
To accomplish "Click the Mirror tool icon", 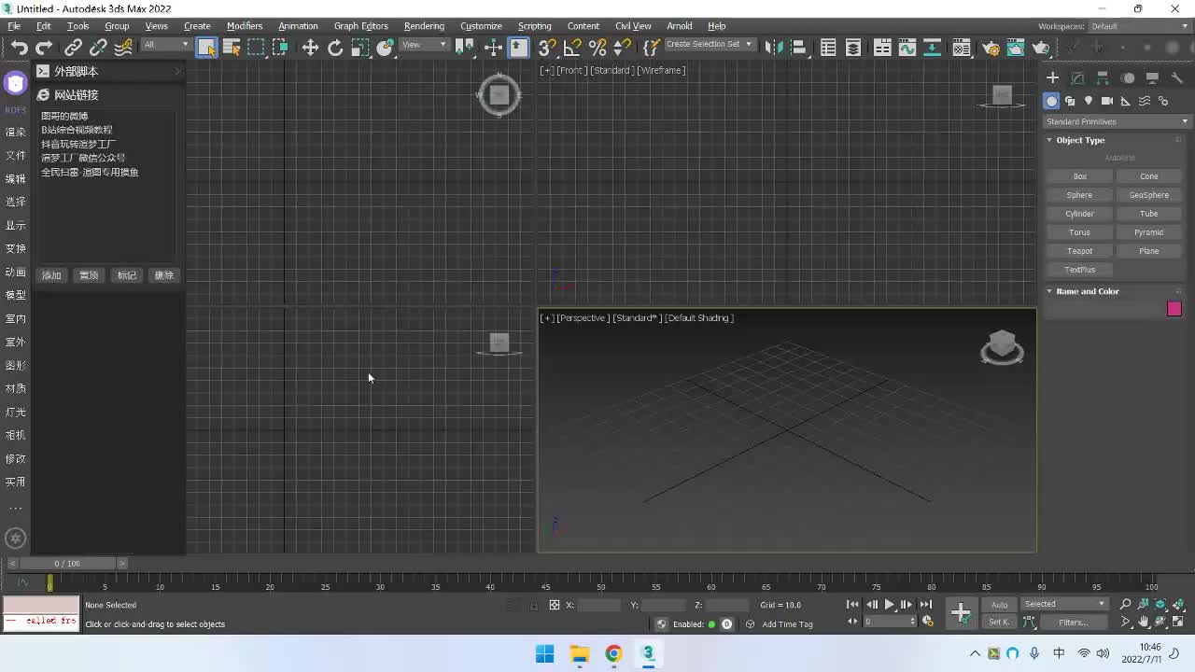I will click(772, 48).
